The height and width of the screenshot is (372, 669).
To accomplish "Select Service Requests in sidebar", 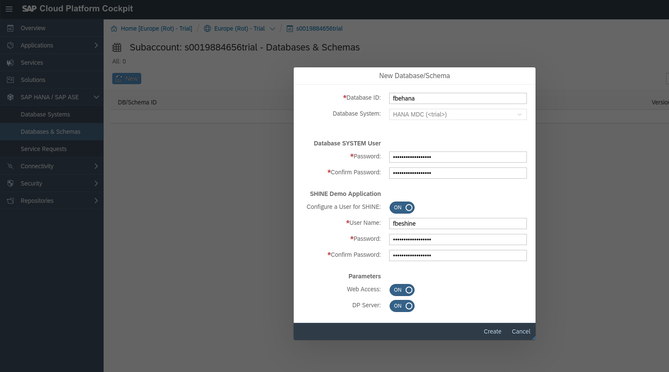I will [52, 149].
